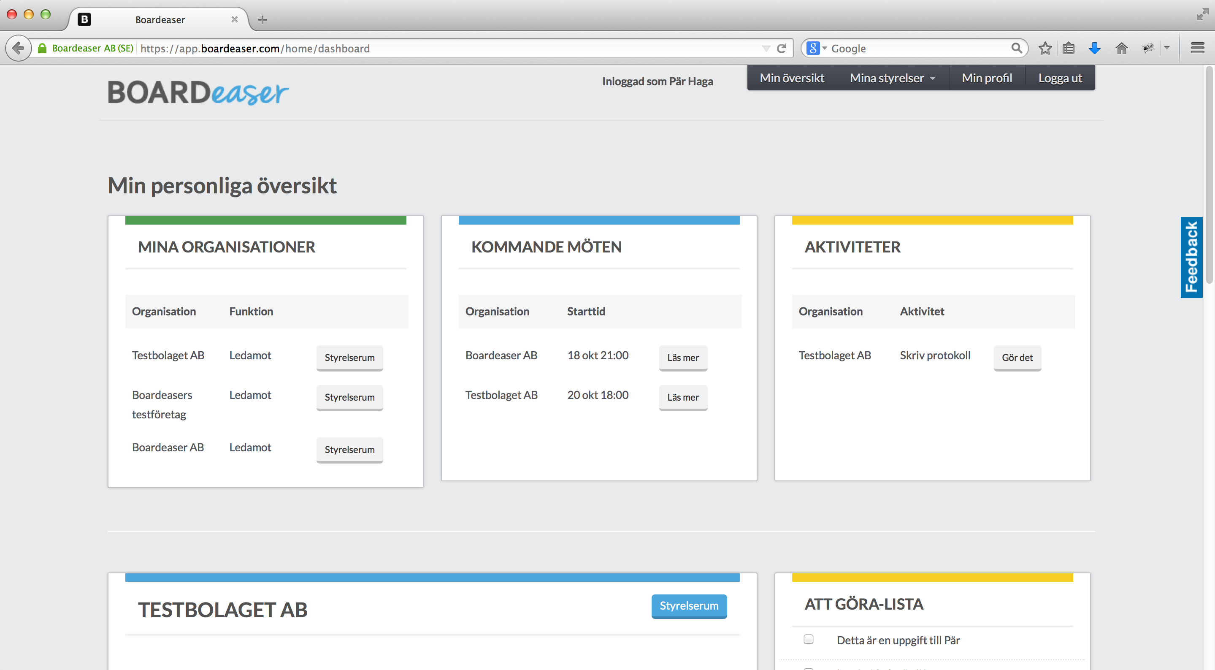The height and width of the screenshot is (670, 1215).
Task: Click Inloggad som Pär Haga text
Action: click(x=658, y=81)
